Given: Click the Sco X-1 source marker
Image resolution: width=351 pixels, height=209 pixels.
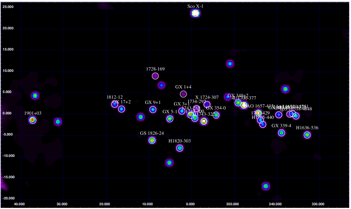Looking at the screenshot, I should point(195,13).
